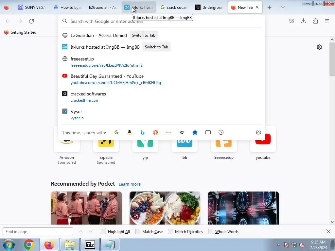Enable Match Diacritics checkbox
Screen dimensions: 335x251
(x=170, y=231)
